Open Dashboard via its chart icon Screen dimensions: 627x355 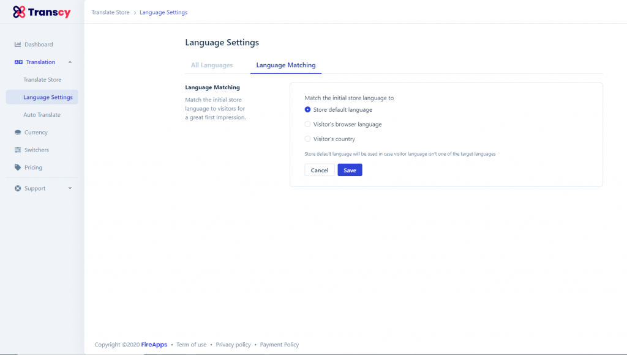[x=18, y=45]
